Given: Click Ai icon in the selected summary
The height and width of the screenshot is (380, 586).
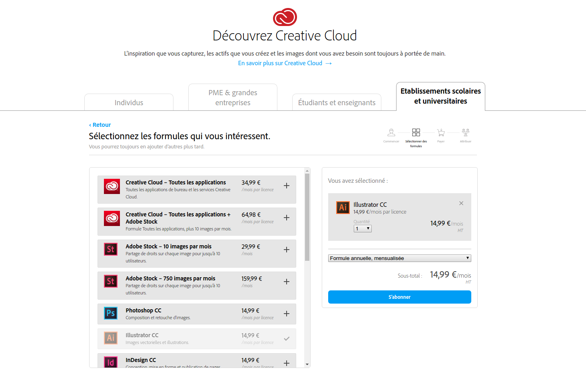Looking at the screenshot, I should click(343, 207).
